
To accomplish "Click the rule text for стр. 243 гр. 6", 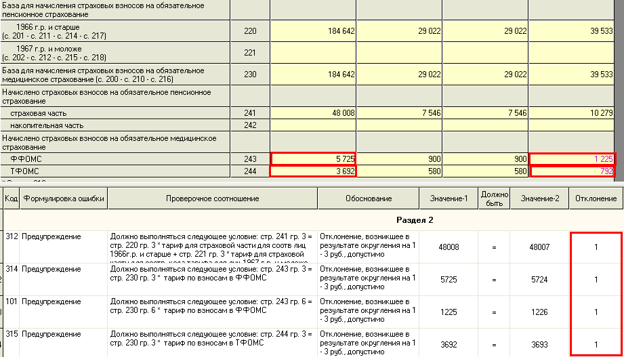I will pos(211,306).
